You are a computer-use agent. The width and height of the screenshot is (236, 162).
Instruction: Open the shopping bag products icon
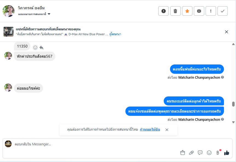coord(183,153)
